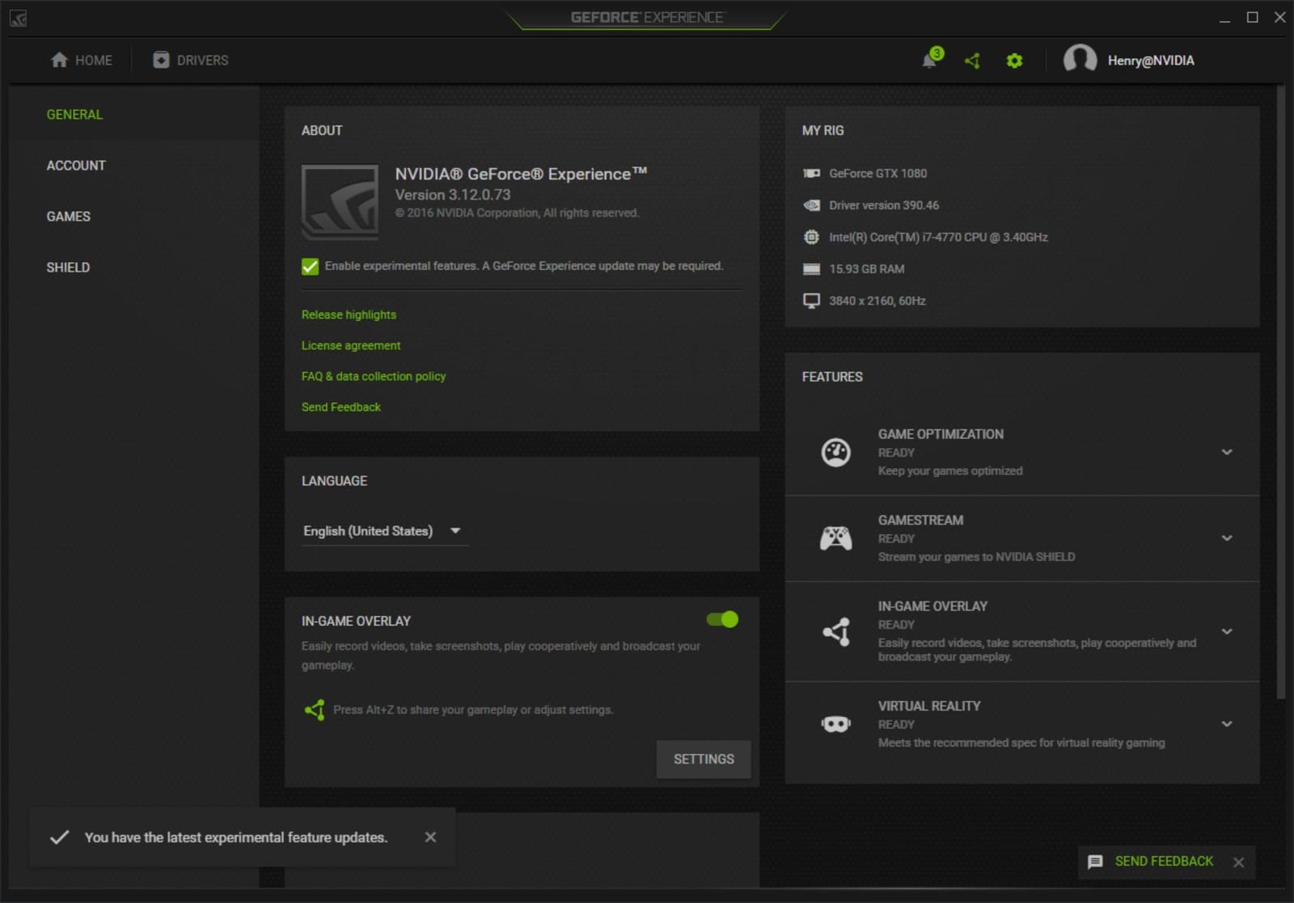Expand the Virtual Reality feature section

[1228, 724]
